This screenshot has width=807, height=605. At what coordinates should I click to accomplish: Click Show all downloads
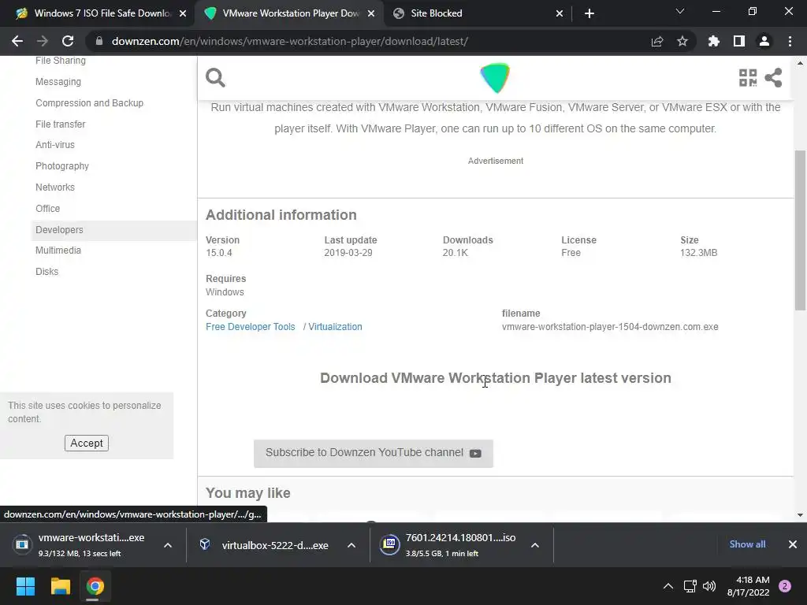(x=747, y=544)
